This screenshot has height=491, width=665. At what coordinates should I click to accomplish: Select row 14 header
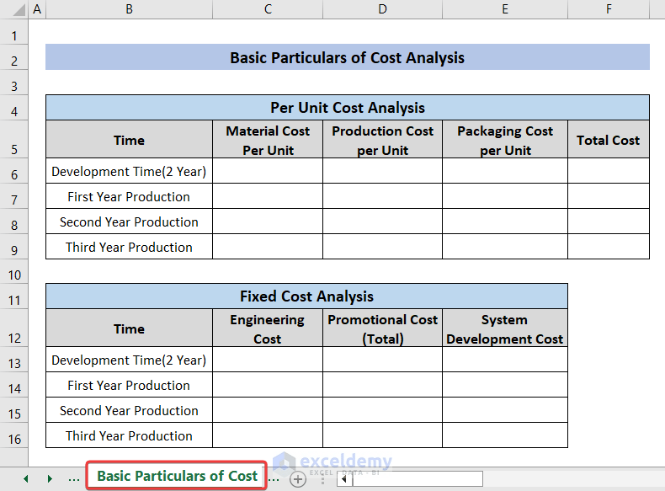coord(14,385)
